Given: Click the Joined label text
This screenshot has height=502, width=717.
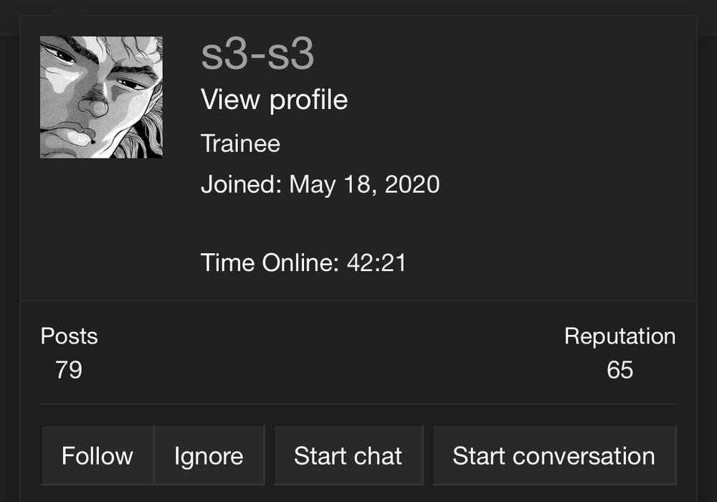Looking at the screenshot, I should pyautogui.click(x=242, y=184).
